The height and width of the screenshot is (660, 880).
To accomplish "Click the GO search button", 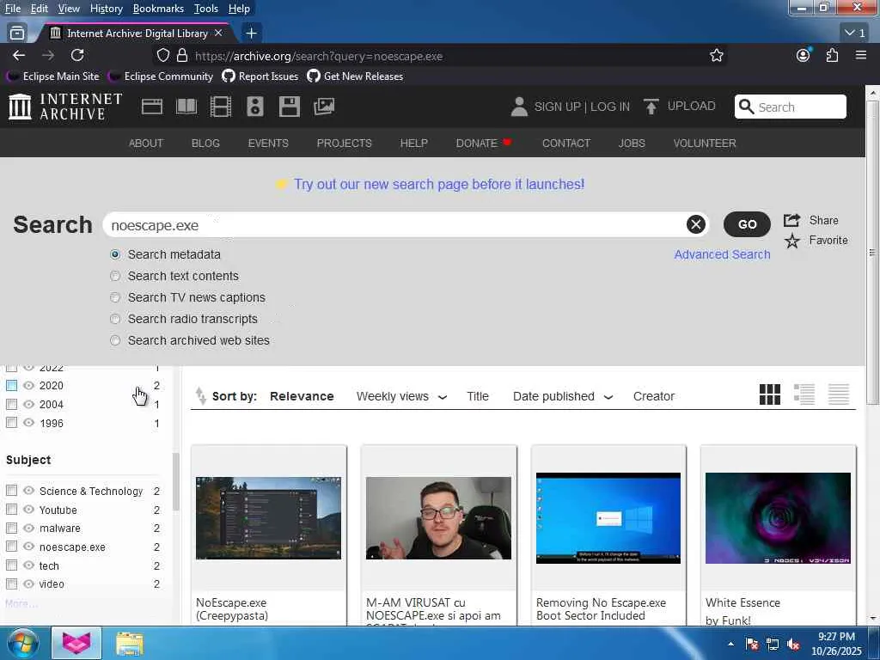I will point(747,224).
